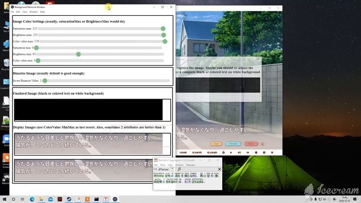Click the black Finalized Image preview

pyautogui.click(x=89, y=110)
